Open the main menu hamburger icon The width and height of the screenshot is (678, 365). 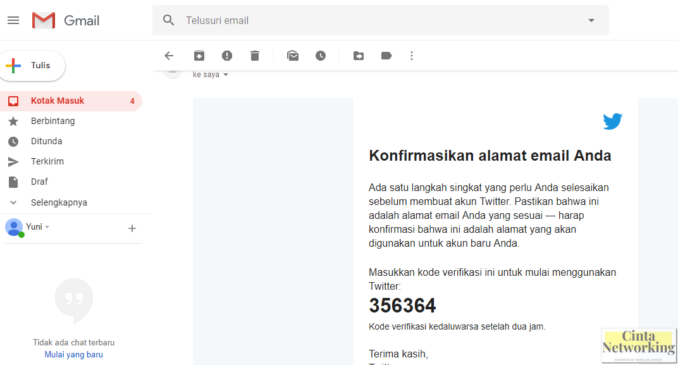point(13,20)
